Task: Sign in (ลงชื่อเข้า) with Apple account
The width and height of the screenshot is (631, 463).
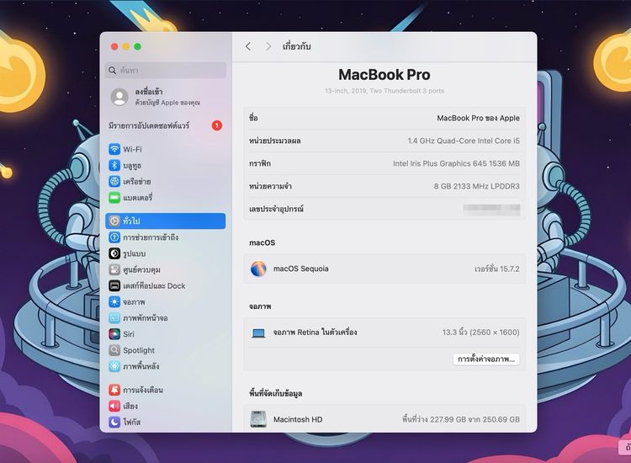Action: (166, 97)
